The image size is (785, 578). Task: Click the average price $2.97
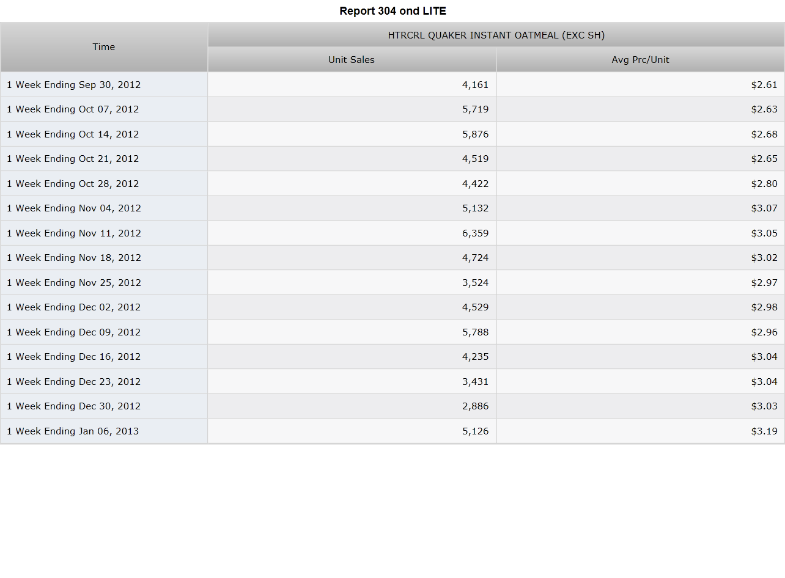pyautogui.click(x=764, y=283)
